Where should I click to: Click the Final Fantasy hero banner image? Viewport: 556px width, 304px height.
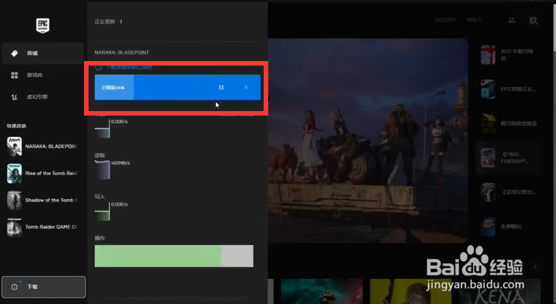coord(368,140)
